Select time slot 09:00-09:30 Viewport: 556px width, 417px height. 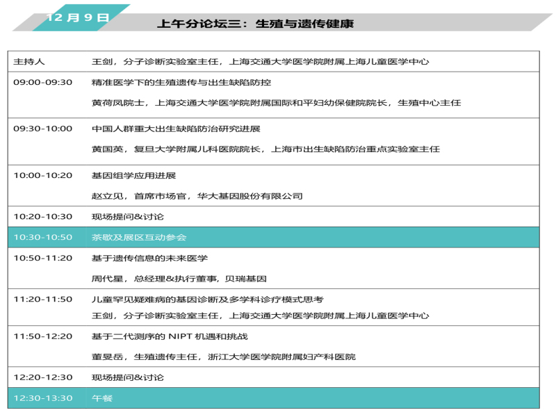click(x=43, y=82)
